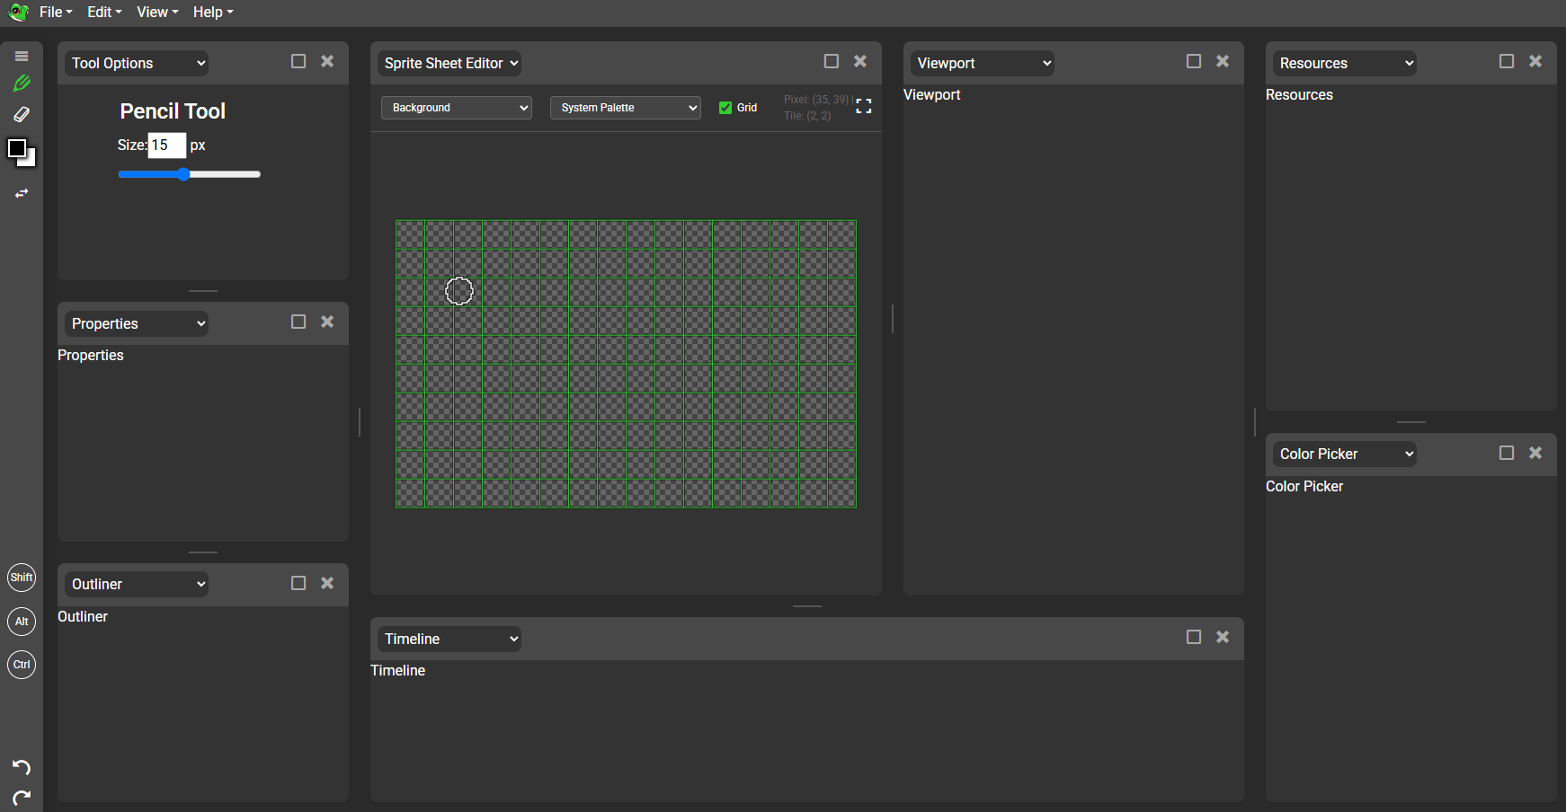The width and height of the screenshot is (1566, 812).
Task: Toggle the Ctrl modifier button
Action: (22, 665)
